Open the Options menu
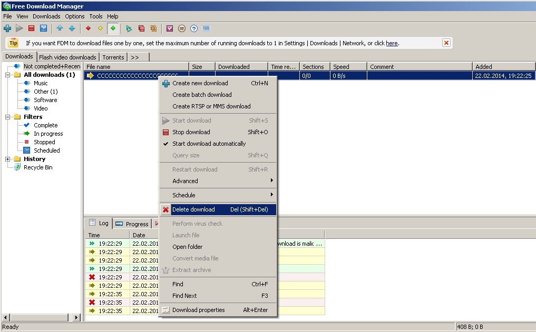 point(74,16)
